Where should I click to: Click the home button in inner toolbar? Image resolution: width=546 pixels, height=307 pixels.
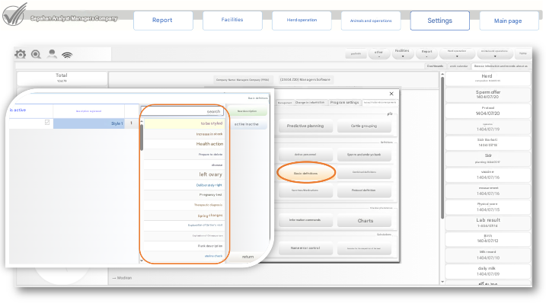pos(523,53)
